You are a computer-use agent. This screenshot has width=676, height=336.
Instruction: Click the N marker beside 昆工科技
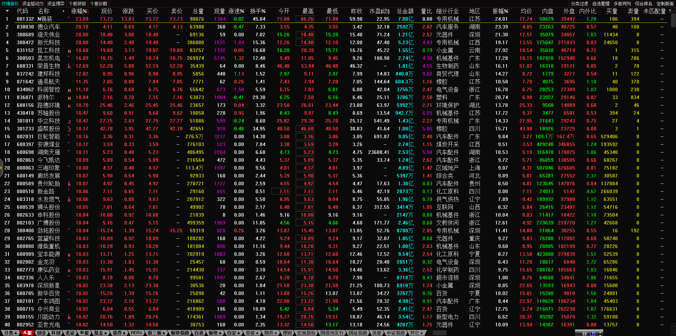pos(69,51)
